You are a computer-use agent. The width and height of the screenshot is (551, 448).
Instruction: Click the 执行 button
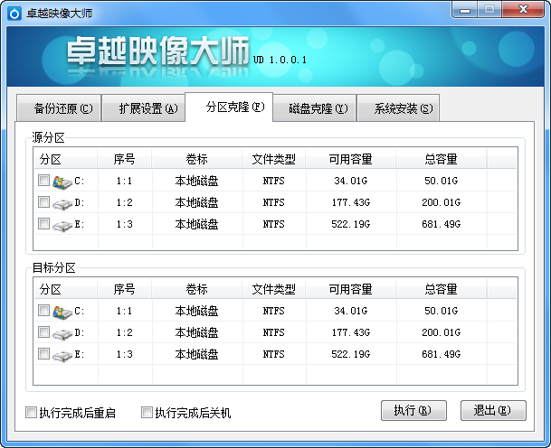click(413, 410)
